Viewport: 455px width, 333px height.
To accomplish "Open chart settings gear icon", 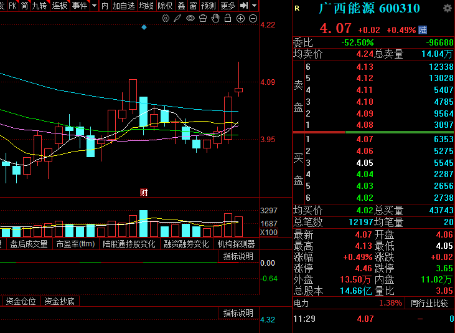I will [x=166, y=18].
